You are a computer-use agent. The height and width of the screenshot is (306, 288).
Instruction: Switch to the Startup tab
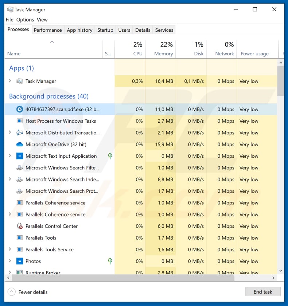(x=105, y=30)
